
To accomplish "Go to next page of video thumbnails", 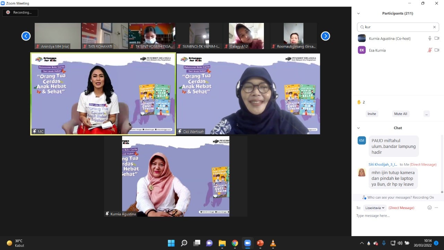I will click(x=325, y=36).
